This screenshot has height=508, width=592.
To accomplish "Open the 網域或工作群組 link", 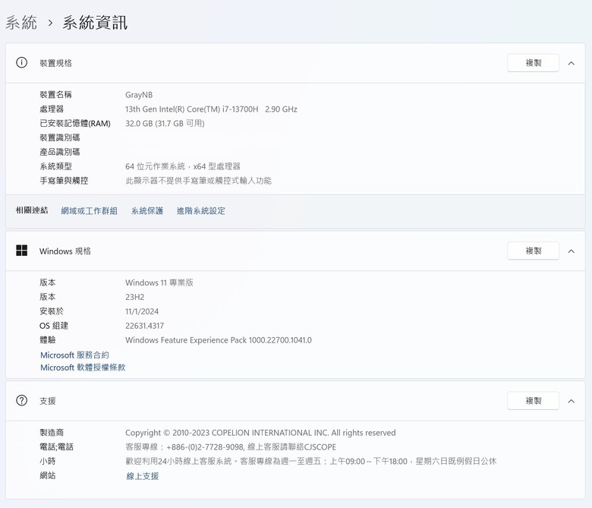I will pyautogui.click(x=89, y=211).
